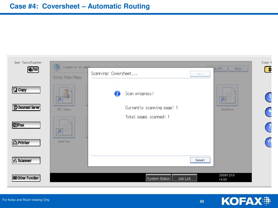Open the Send Fax shortcut icon
Viewport: 278px width, 208px height.
pos(64,127)
